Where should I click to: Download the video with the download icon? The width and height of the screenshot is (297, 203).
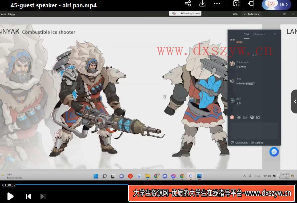[x=202, y=3]
